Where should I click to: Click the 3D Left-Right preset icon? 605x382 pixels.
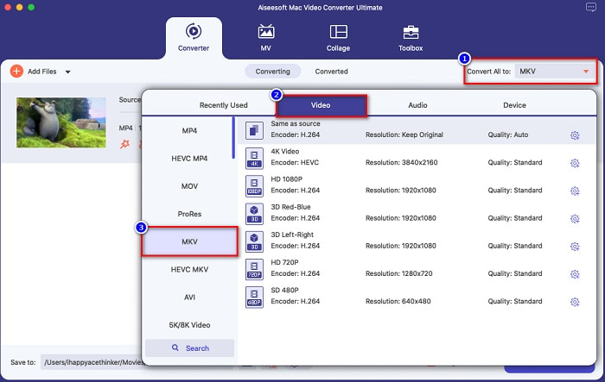pyautogui.click(x=254, y=241)
